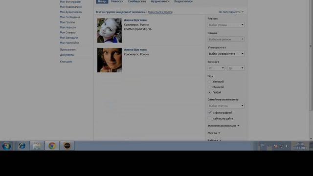Open the 'Выбор университета' dropdown

tap(226, 54)
